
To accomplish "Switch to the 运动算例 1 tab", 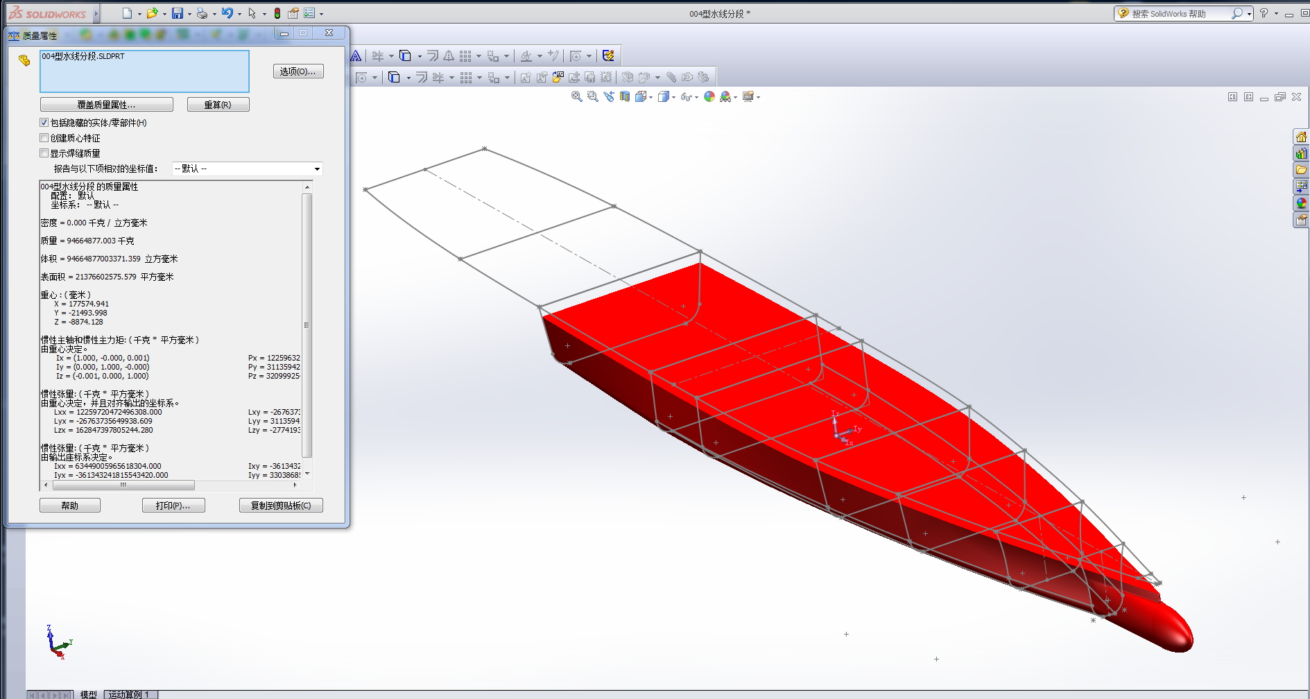I will point(130,694).
